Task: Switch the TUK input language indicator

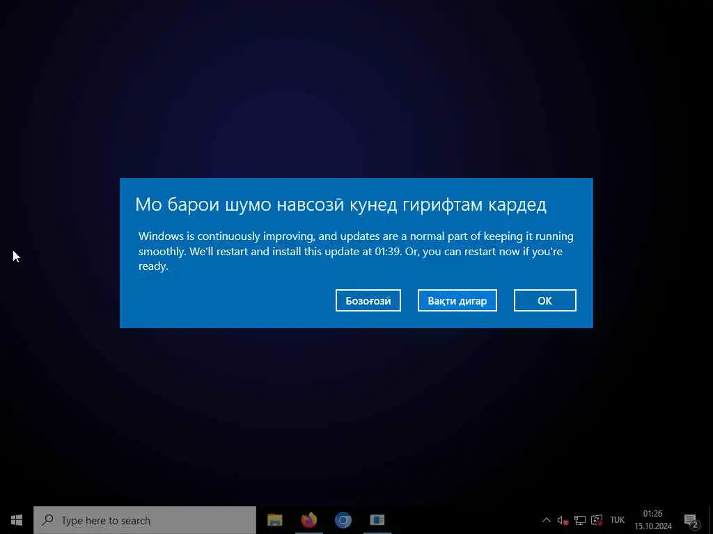Action: point(617,520)
